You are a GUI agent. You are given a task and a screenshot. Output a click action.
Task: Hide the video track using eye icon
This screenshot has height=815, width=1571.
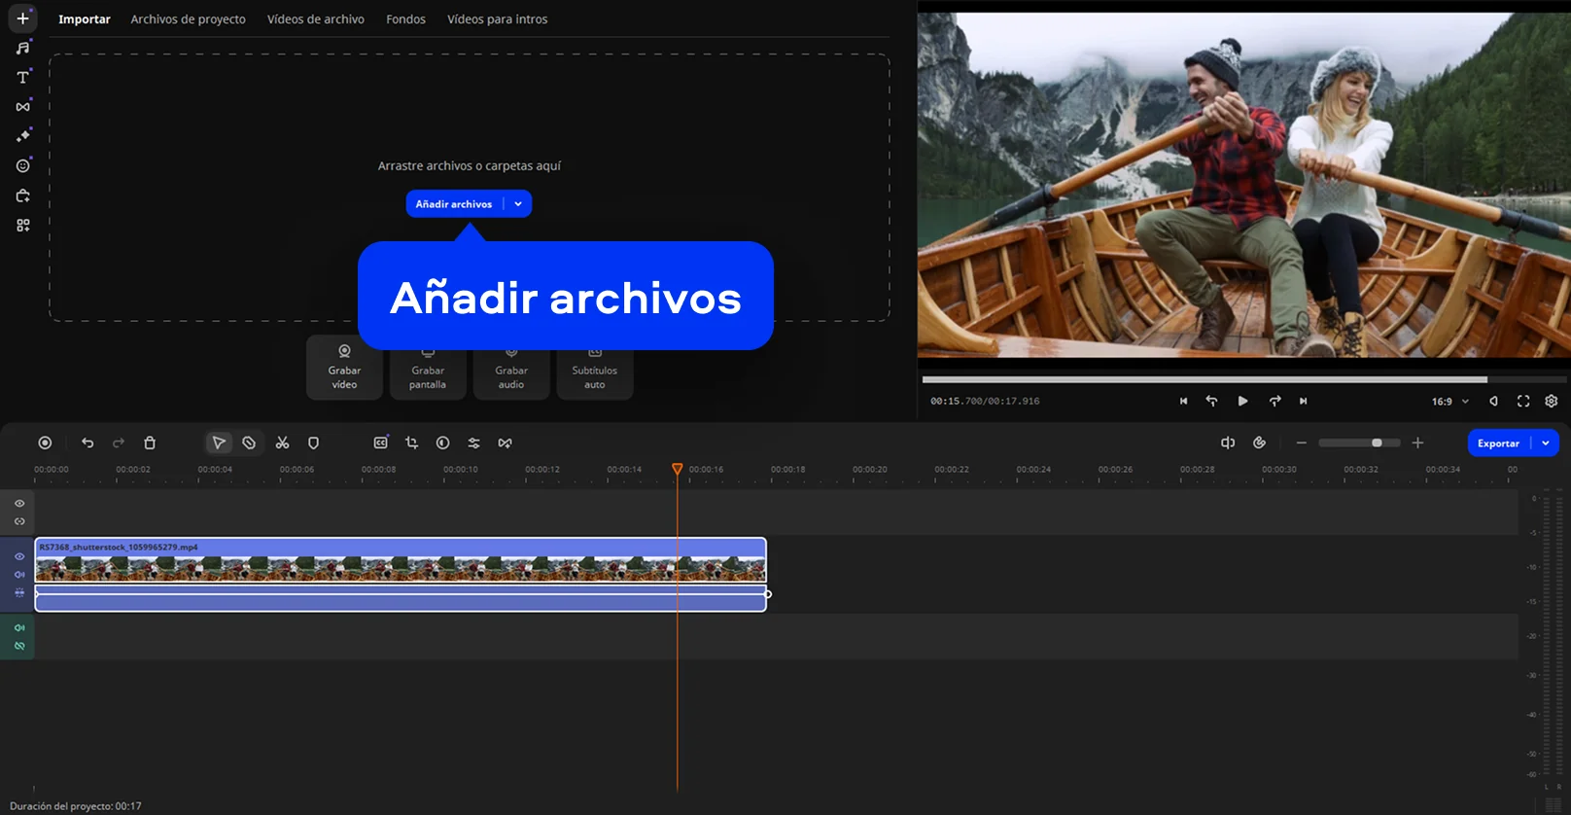point(19,556)
